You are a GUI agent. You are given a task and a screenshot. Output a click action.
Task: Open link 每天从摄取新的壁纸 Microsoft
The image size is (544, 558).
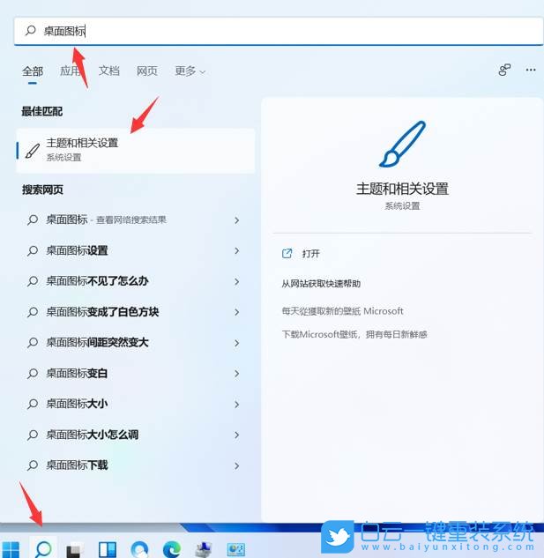coord(342,311)
